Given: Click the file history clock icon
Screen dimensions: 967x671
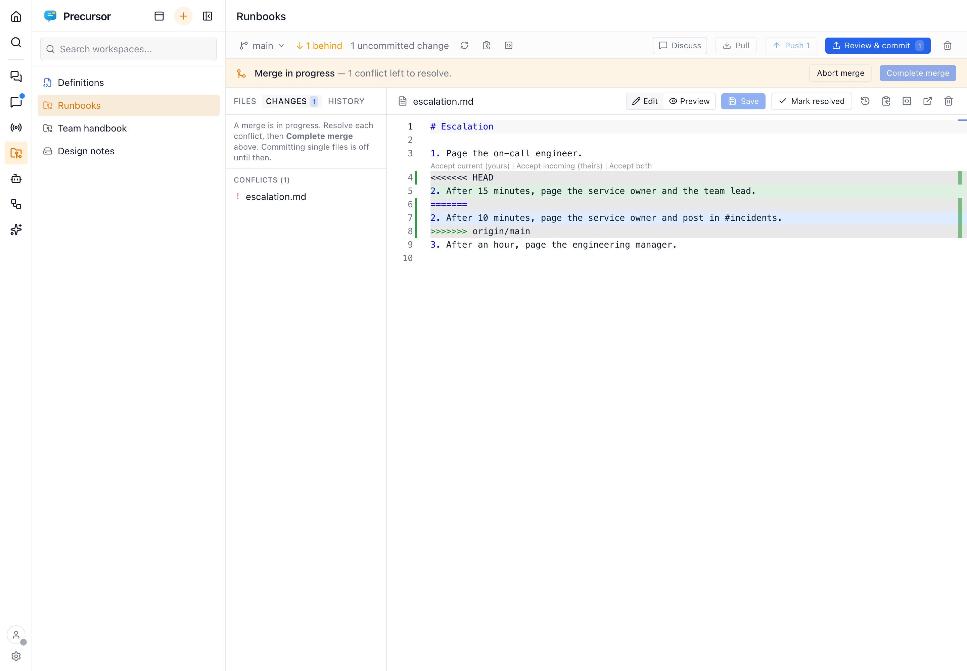Looking at the screenshot, I should (865, 101).
